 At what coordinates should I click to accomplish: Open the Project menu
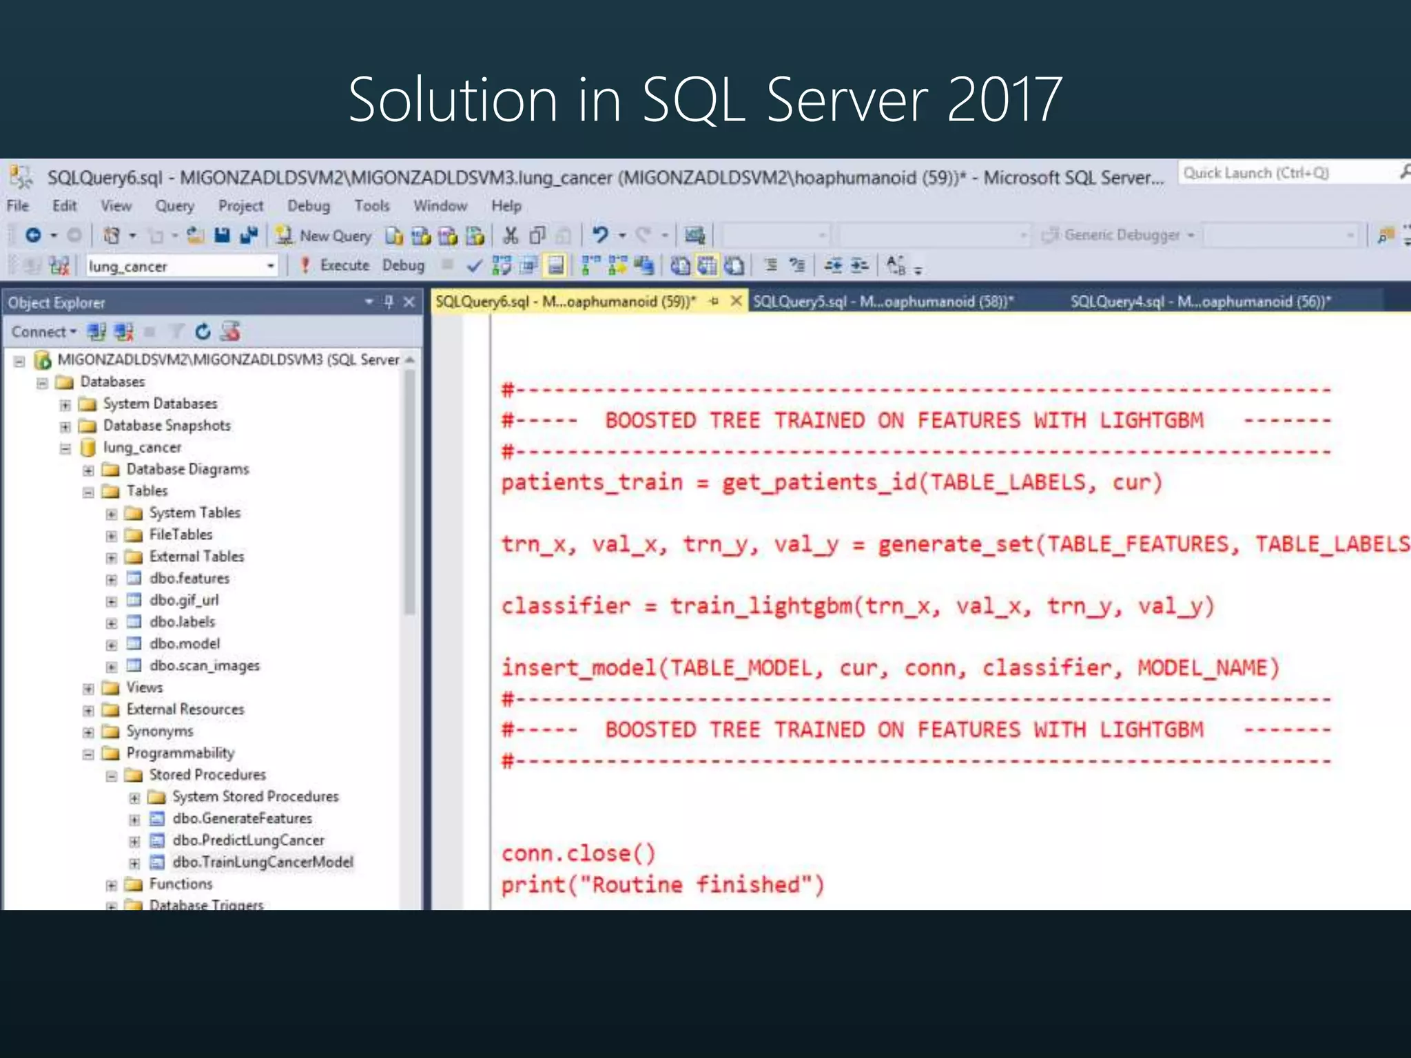[240, 205]
